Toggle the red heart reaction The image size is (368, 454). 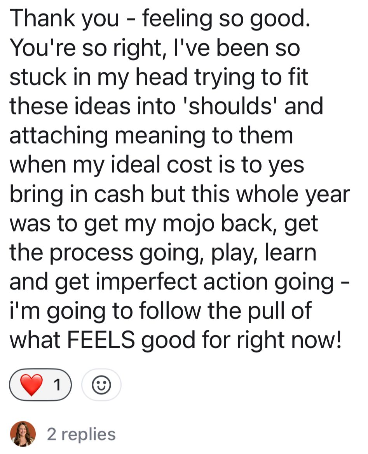[40, 385]
